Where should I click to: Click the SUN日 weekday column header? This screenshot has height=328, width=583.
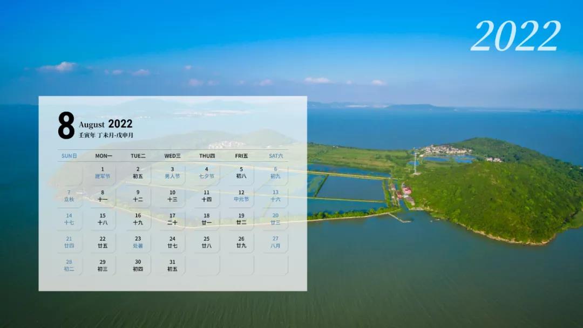[x=69, y=156]
